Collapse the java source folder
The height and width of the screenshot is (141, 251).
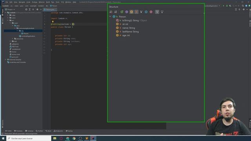pos(13,25)
